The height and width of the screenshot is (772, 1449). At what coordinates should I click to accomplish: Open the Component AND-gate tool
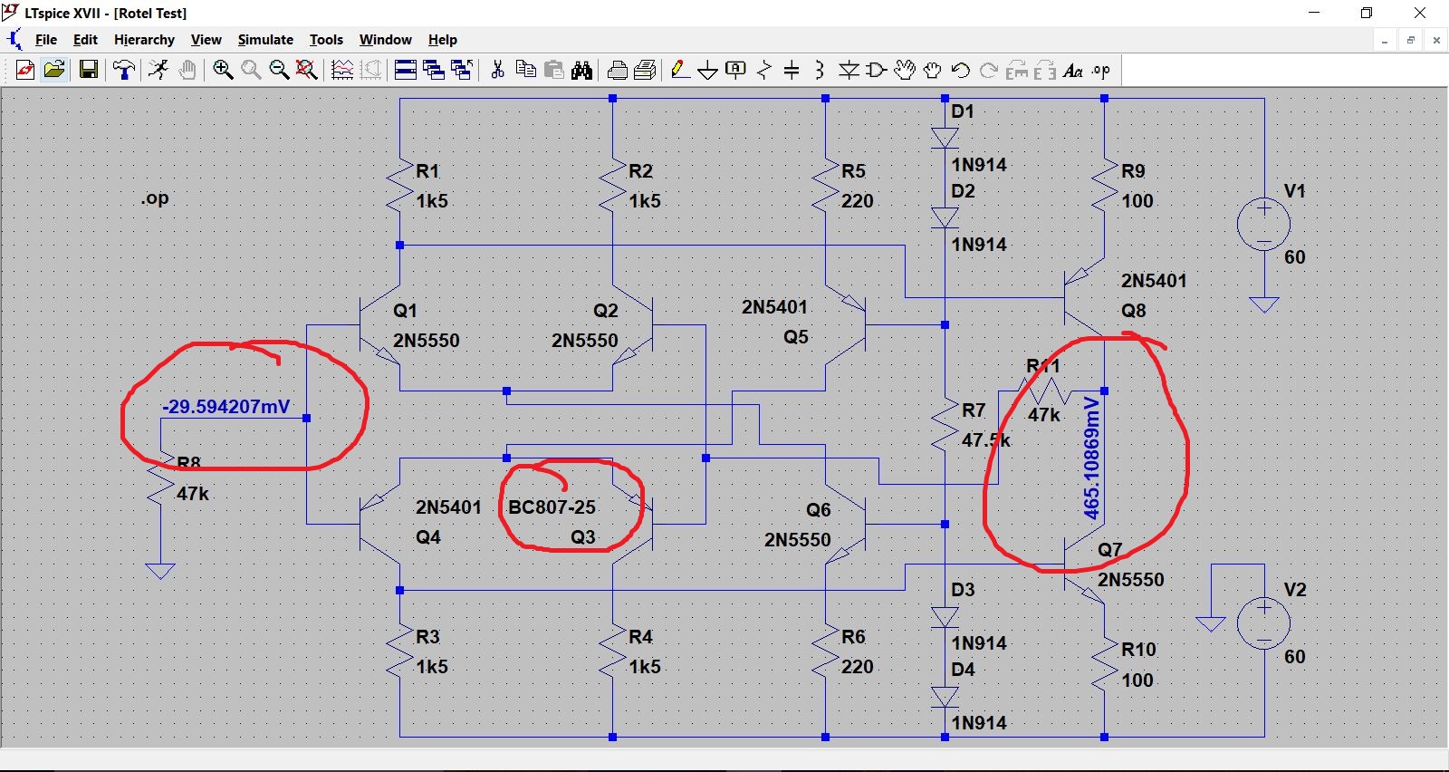point(877,70)
